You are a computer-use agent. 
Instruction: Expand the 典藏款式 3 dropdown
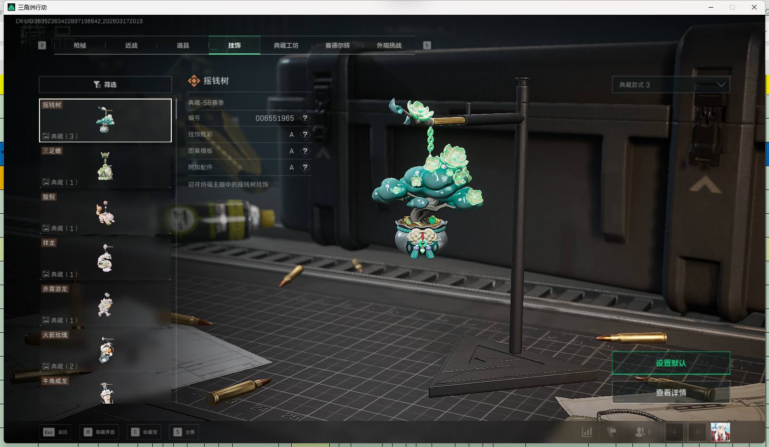(670, 85)
